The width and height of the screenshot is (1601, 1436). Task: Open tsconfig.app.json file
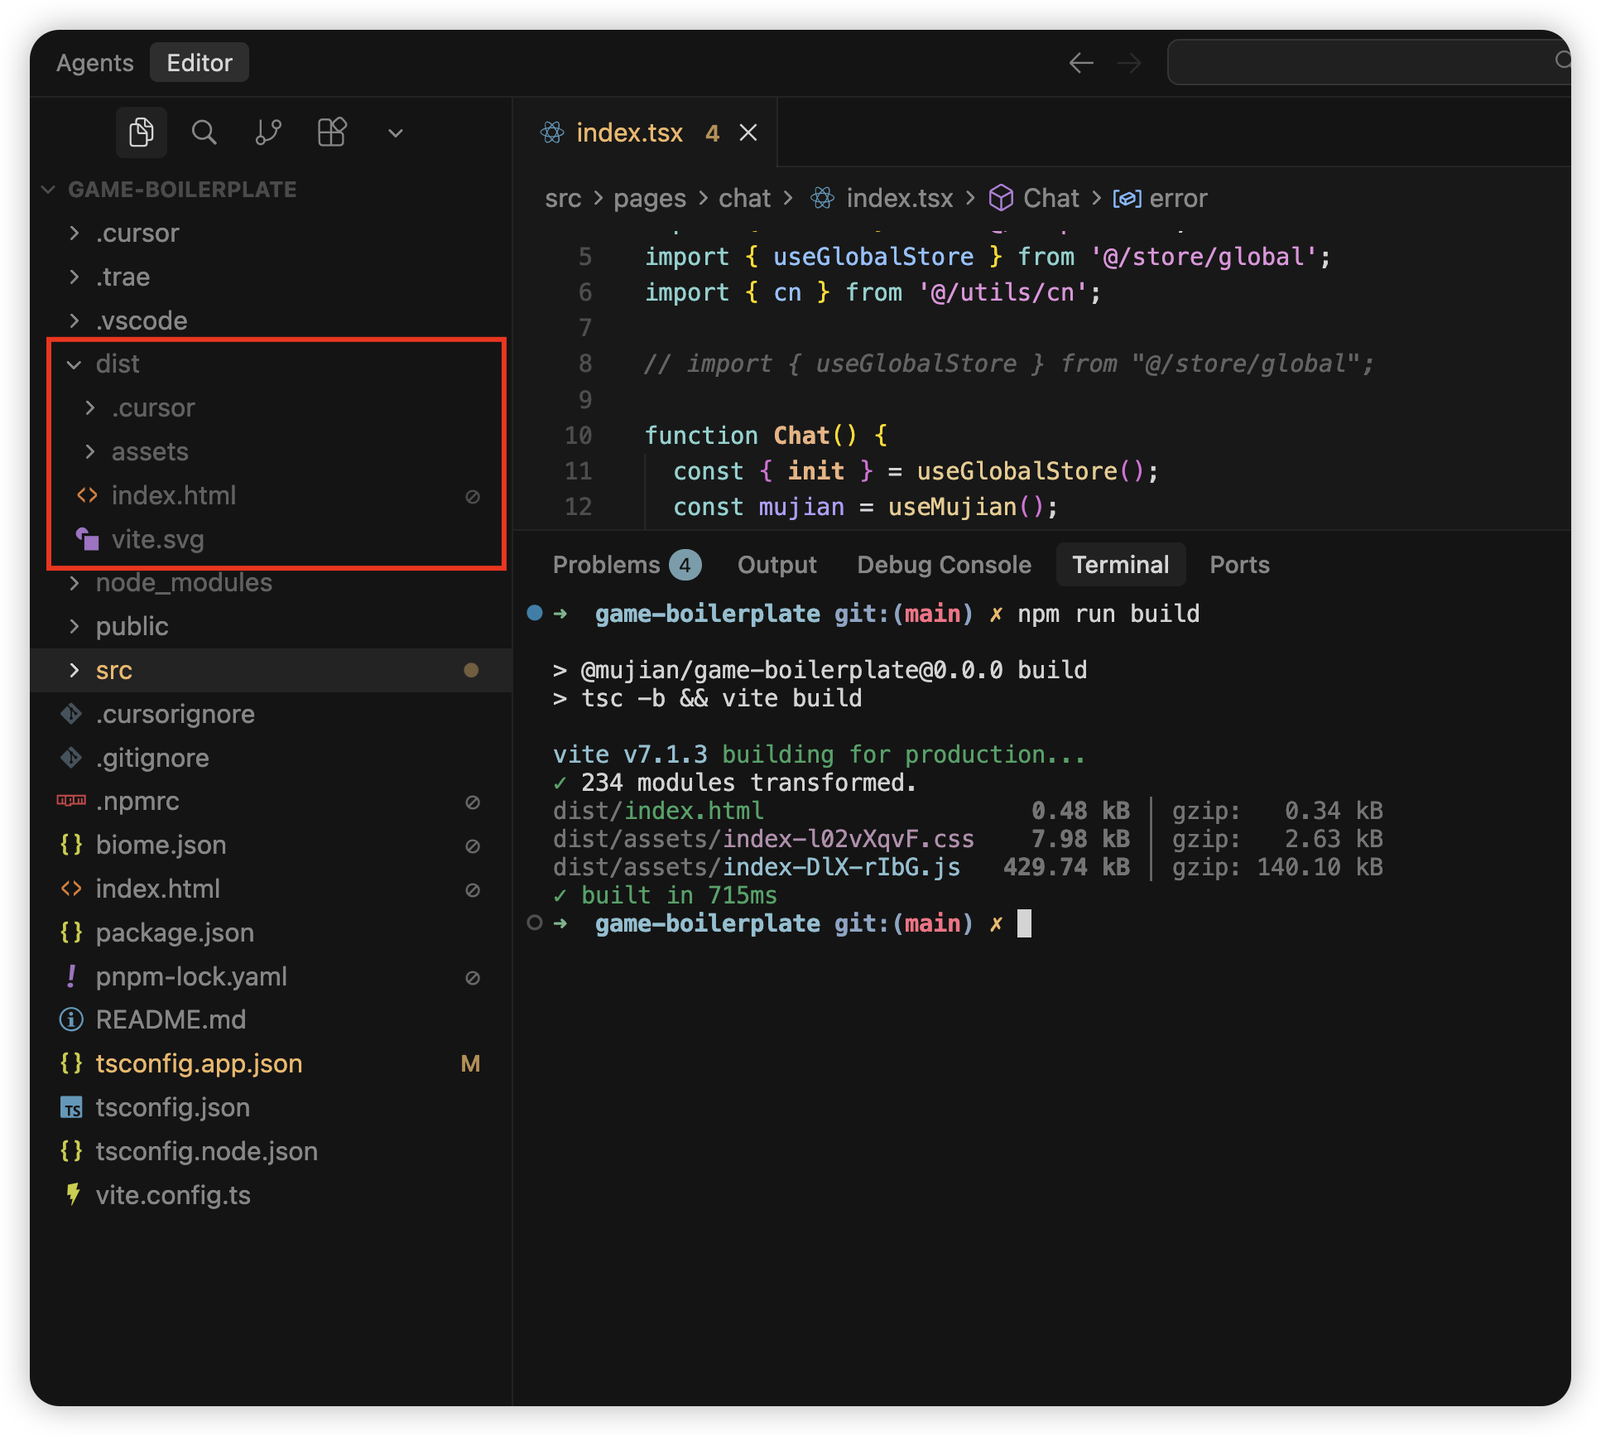[x=199, y=1064]
